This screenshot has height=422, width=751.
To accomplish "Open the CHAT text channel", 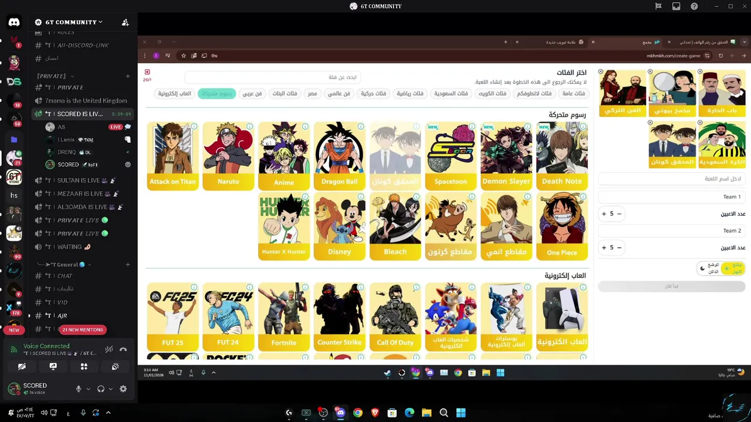I will coord(65,276).
